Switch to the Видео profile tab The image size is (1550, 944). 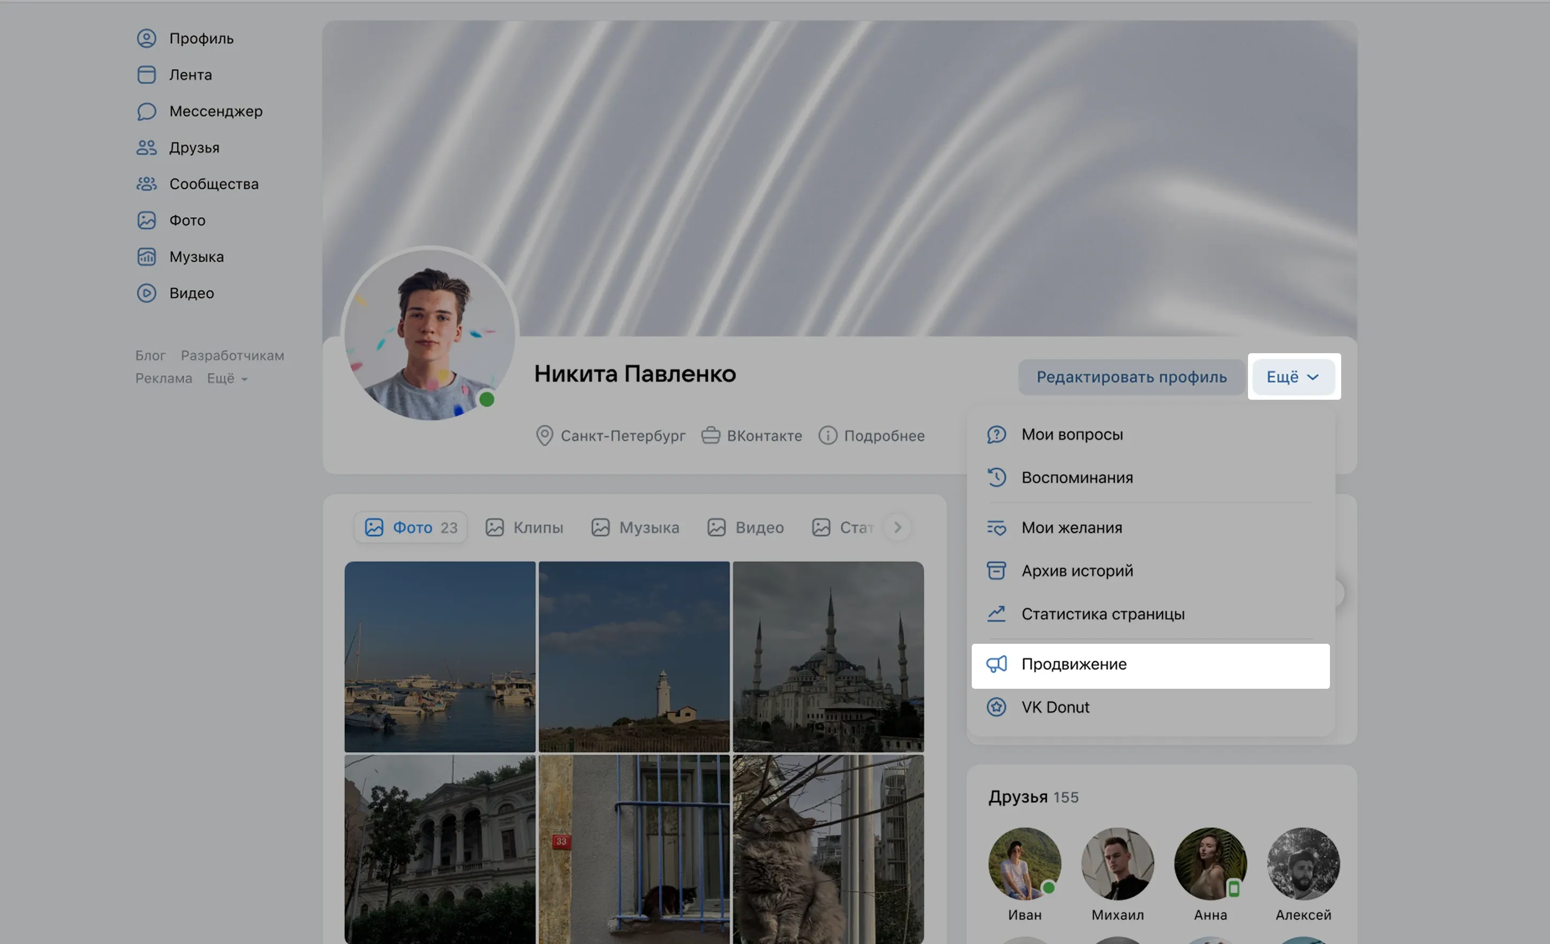[745, 528]
